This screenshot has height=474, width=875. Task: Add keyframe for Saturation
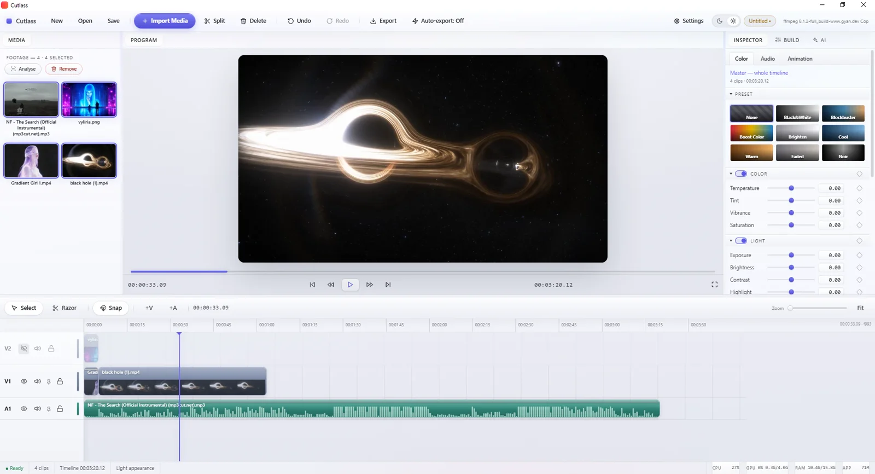[859, 226]
